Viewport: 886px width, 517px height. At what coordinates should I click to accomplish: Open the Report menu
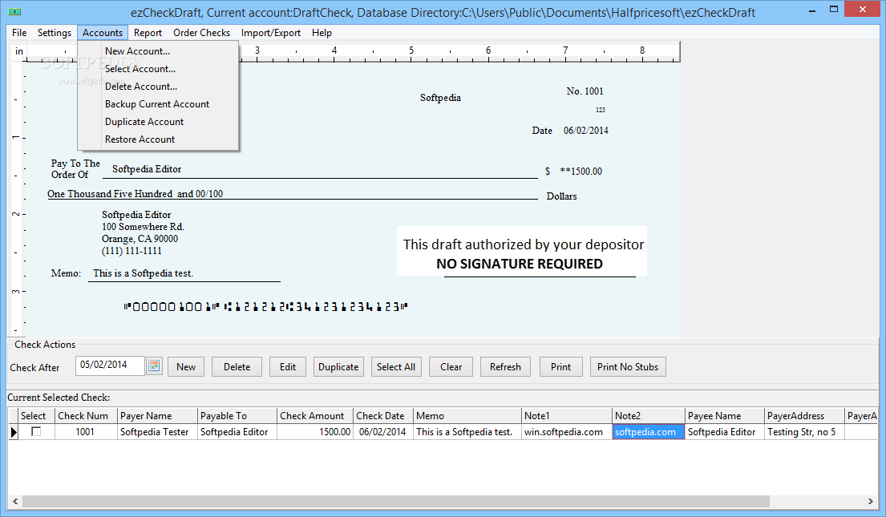pos(148,33)
